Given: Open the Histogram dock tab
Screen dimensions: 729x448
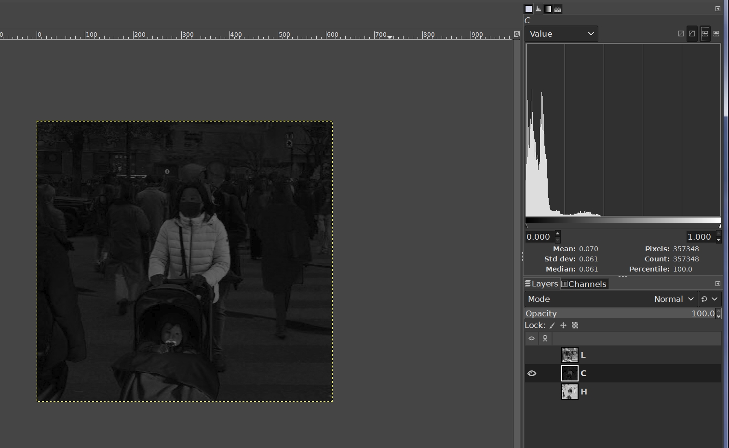Looking at the screenshot, I should pos(538,9).
